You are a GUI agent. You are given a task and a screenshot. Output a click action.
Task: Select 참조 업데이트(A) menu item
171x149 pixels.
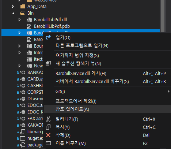[107, 109]
